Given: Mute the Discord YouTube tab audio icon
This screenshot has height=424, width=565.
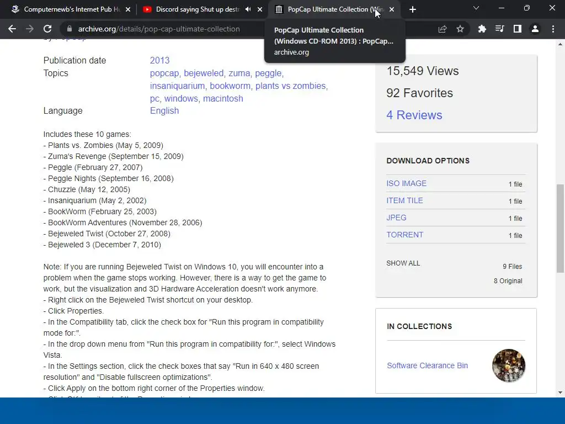Looking at the screenshot, I should pyautogui.click(x=248, y=9).
